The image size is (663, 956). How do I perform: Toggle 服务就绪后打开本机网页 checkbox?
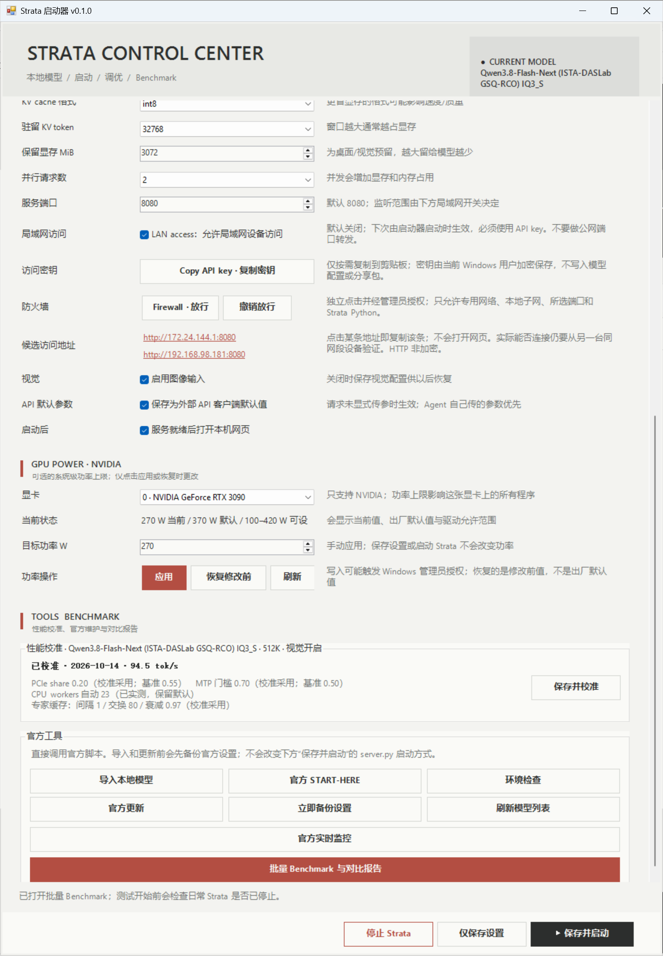pos(144,430)
